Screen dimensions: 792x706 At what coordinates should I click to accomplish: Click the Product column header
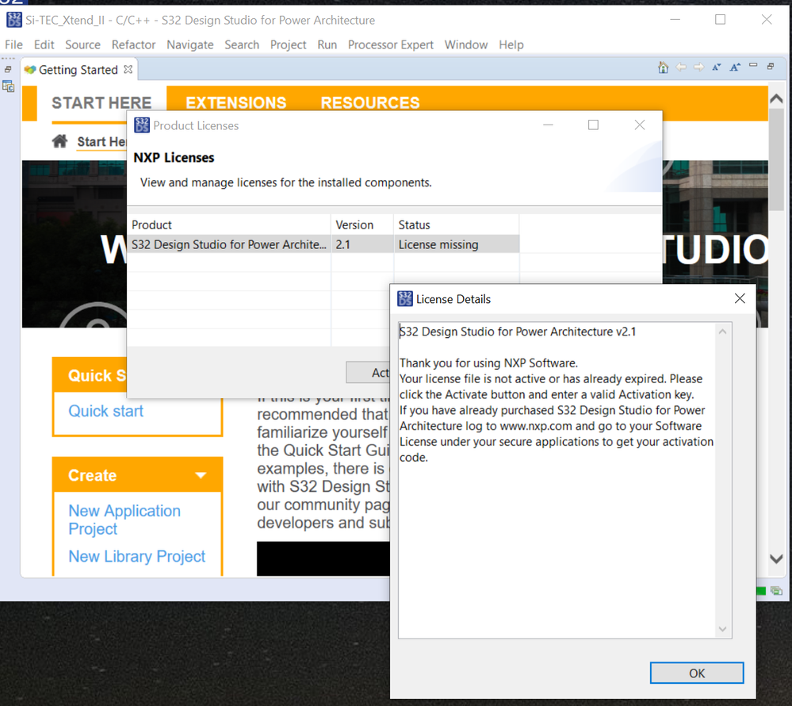(x=229, y=225)
